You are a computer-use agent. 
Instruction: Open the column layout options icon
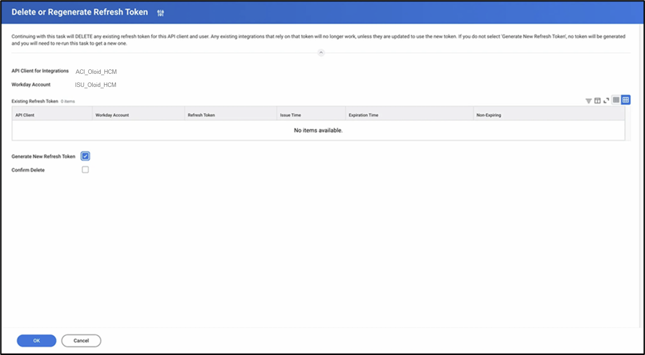[x=597, y=101]
